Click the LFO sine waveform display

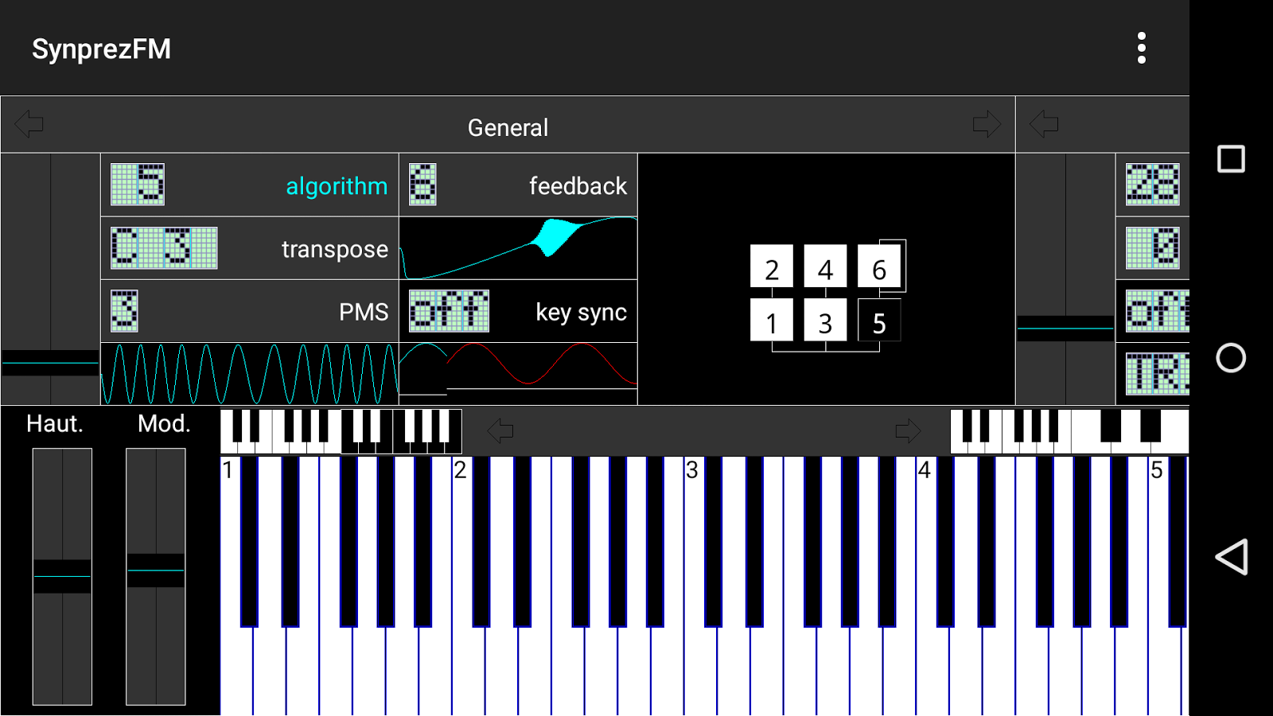tap(249, 371)
